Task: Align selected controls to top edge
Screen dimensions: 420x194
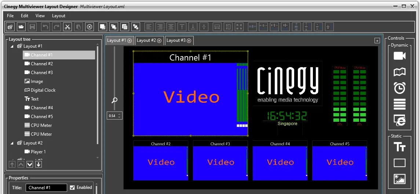Action: (x=182, y=27)
